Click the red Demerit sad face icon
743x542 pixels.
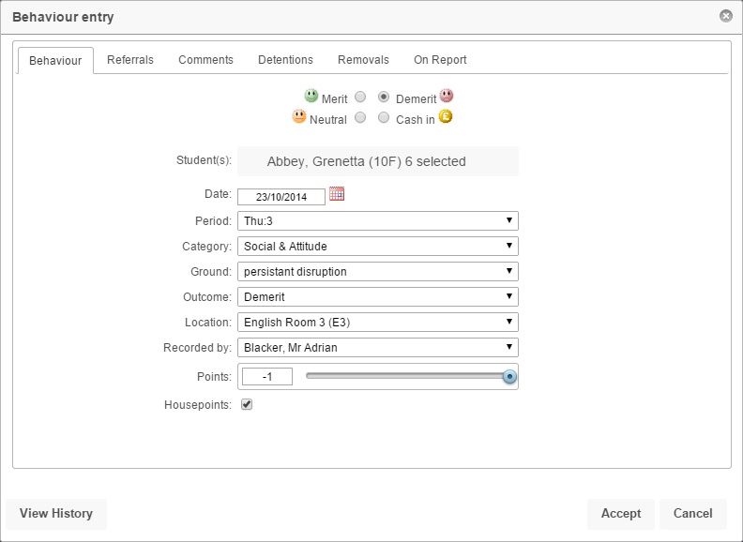447,96
